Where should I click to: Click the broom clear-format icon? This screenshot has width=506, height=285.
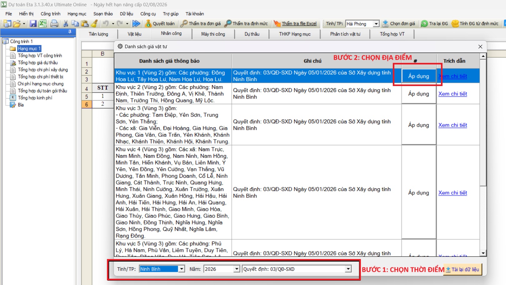point(94,23)
